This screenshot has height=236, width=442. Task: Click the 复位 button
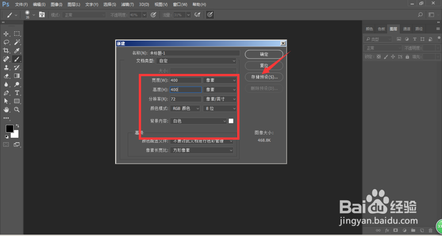(264, 66)
